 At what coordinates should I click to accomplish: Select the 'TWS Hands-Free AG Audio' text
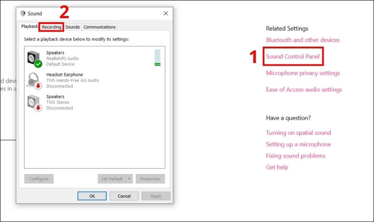pyautogui.click(x=73, y=80)
